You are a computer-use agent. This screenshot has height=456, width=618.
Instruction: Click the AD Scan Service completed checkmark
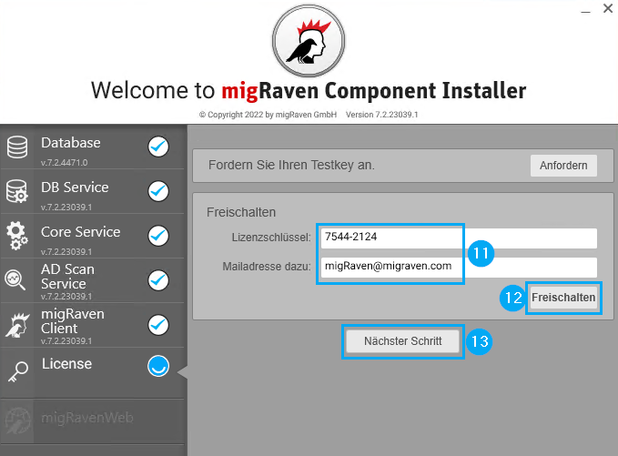click(158, 280)
